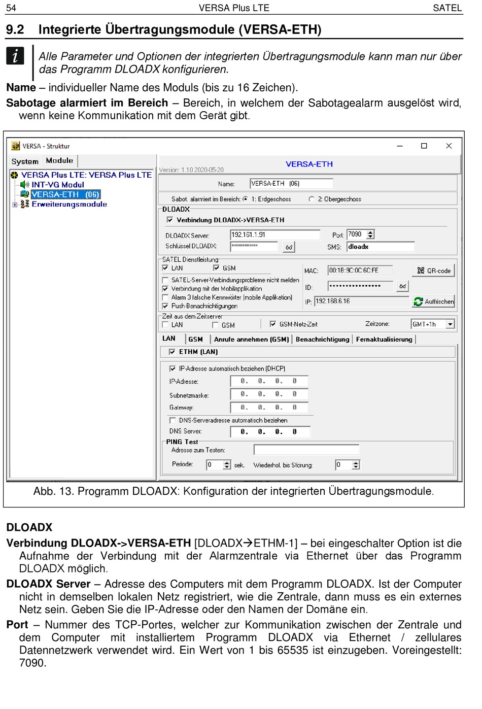Click the Erweiterungsmodule group icon

click(24, 205)
